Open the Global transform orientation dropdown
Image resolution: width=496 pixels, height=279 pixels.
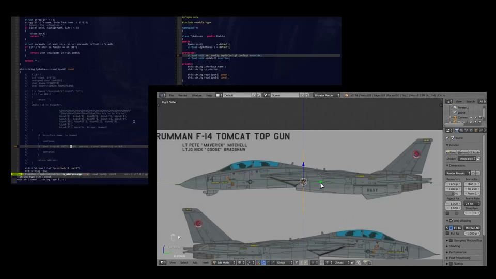pyautogui.click(x=284, y=262)
